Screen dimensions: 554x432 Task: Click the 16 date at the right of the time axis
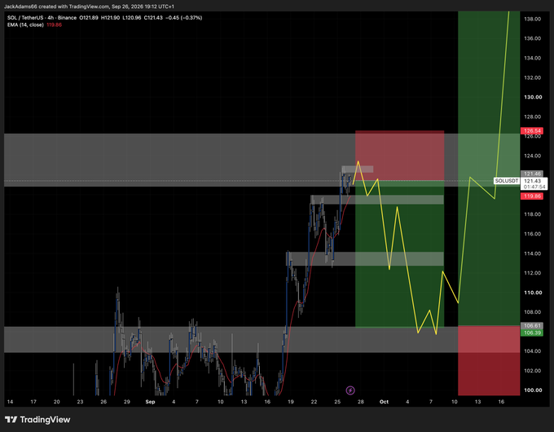(501, 402)
